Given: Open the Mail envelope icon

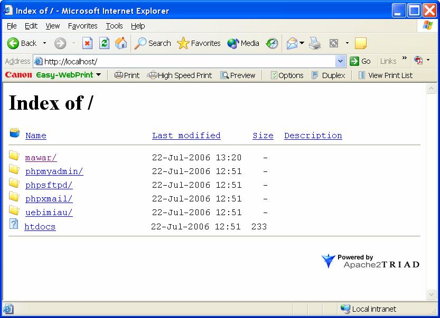Looking at the screenshot, I should tap(292, 43).
